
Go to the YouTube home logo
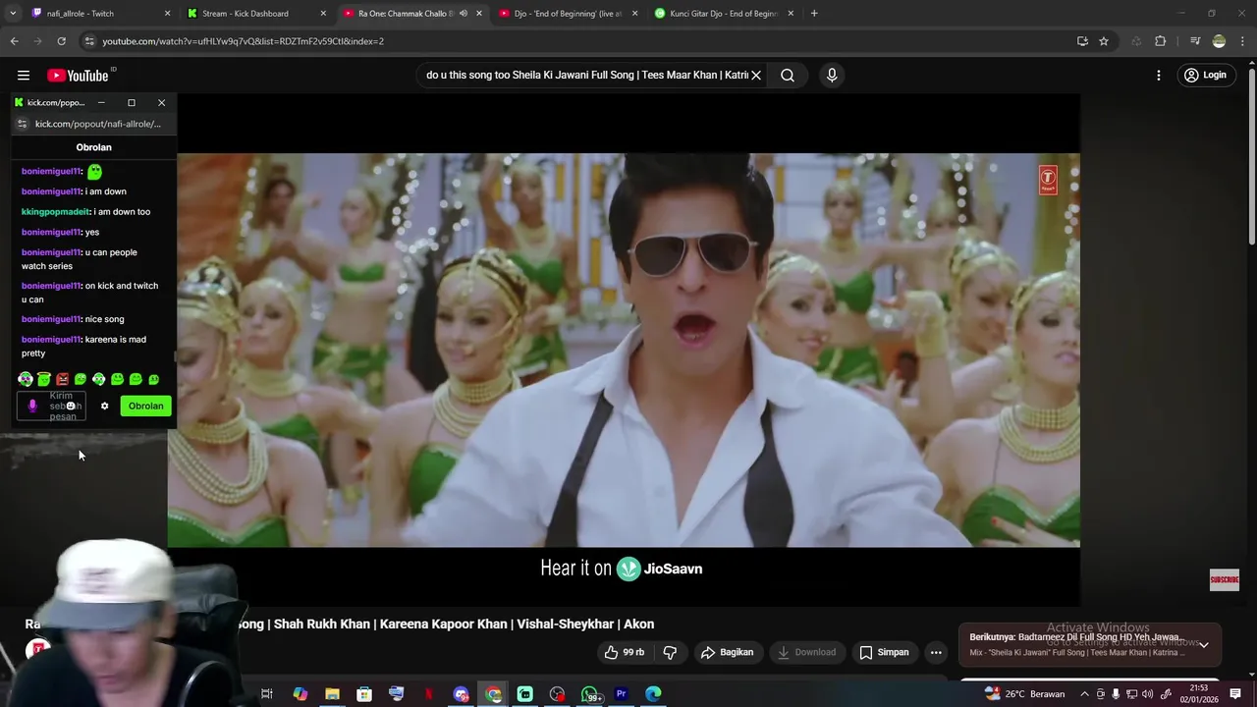coord(78,76)
